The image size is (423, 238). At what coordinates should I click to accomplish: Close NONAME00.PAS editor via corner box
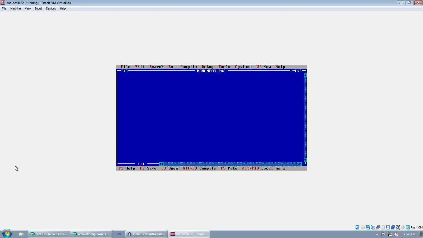[x=124, y=71]
